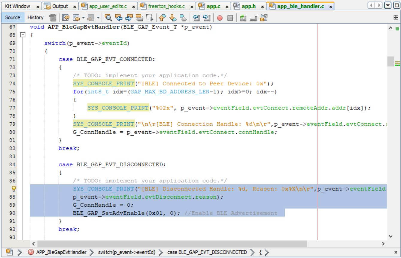The image size is (401, 258).
Task: Click the vertical scrollbar thumb
Action: click(x=391, y=61)
